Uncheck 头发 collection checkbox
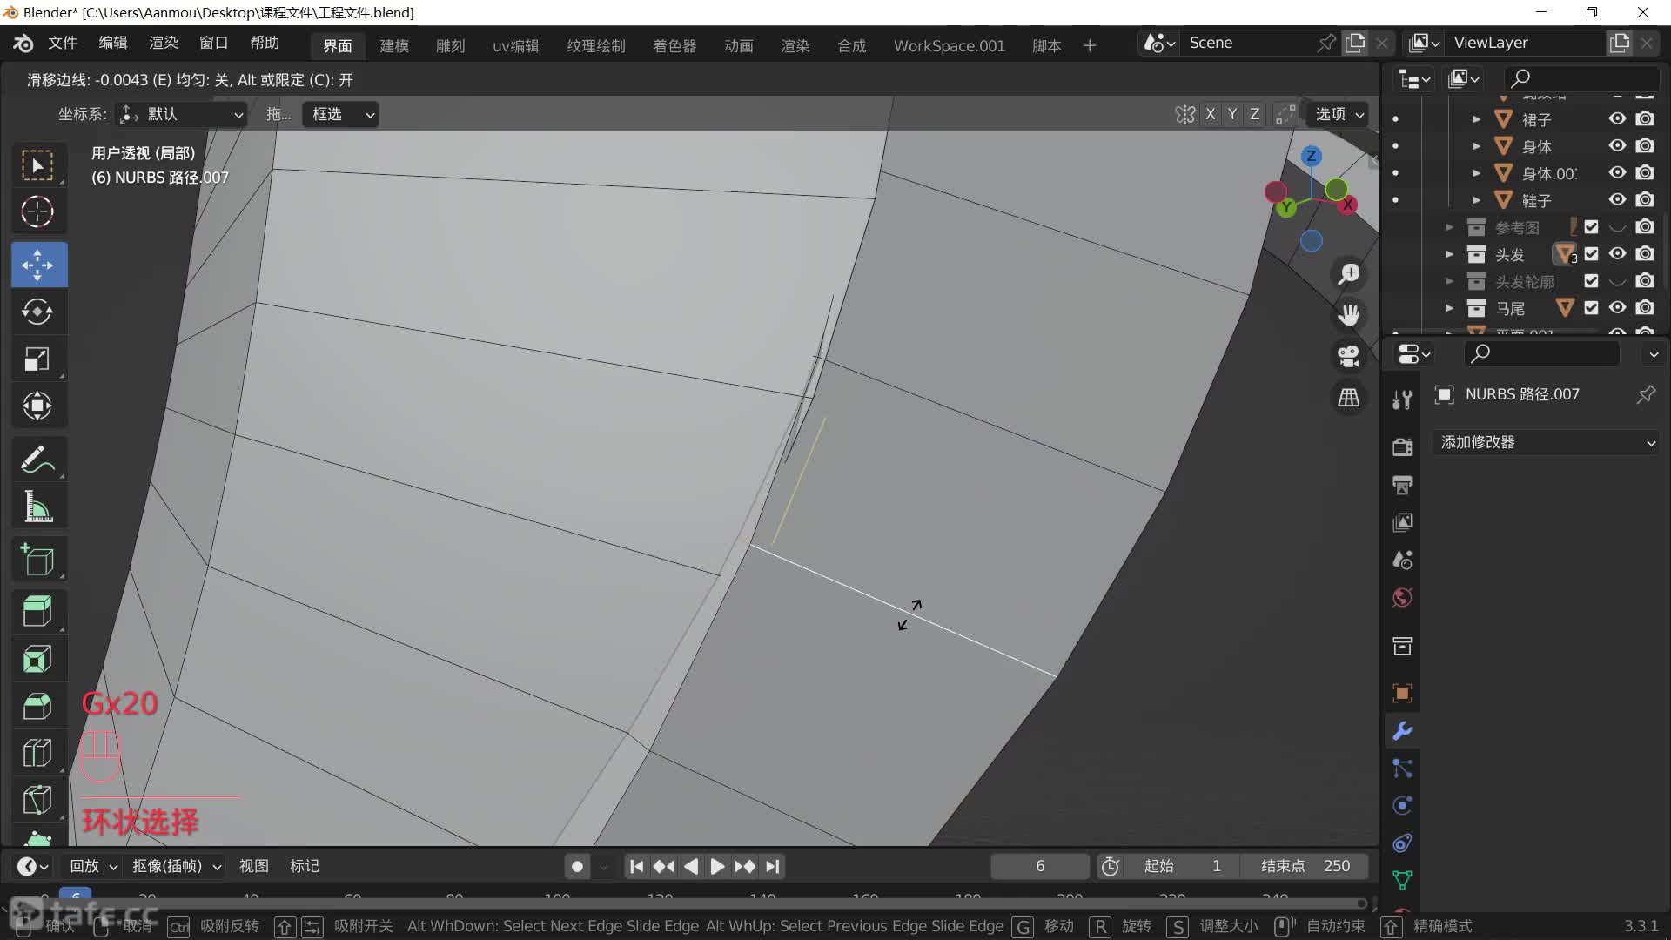This screenshot has height=940, width=1671. tap(1591, 254)
